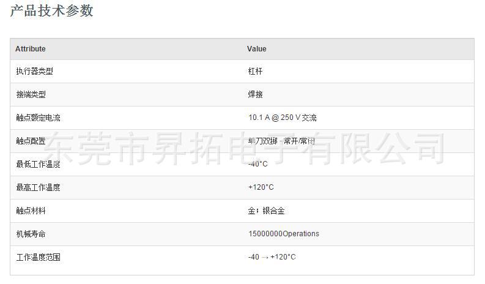Click the Attribute column header

(x=31, y=49)
